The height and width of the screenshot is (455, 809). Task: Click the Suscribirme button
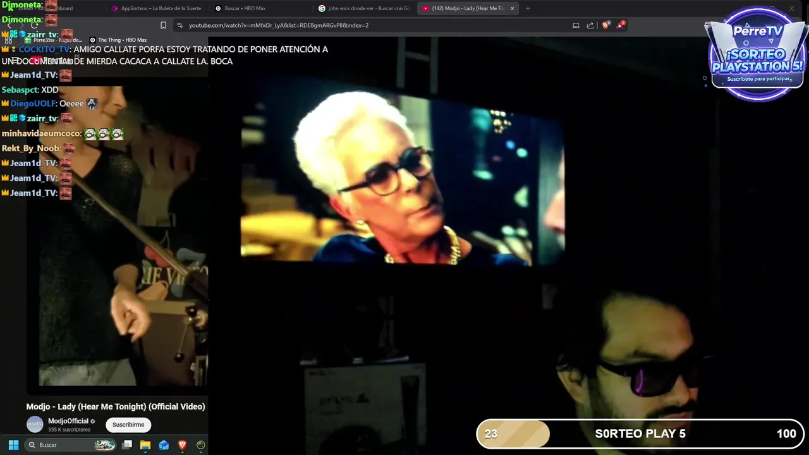pyautogui.click(x=128, y=425)
